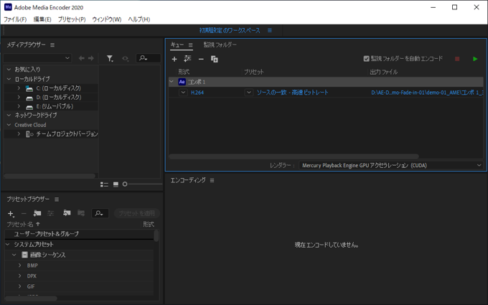Click the H.264 format link
The image size is (488, 305).
click(197, 93)
